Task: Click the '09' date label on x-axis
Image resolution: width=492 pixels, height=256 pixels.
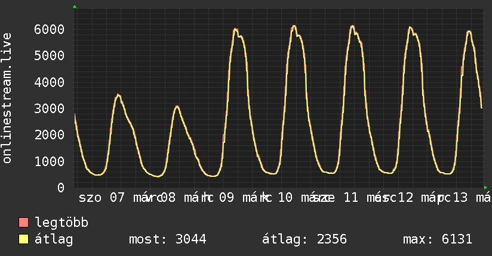Action: coord(226,198)
